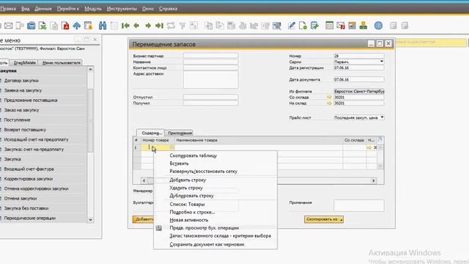Open Заказ на закупку menu item

click(21, 110)
